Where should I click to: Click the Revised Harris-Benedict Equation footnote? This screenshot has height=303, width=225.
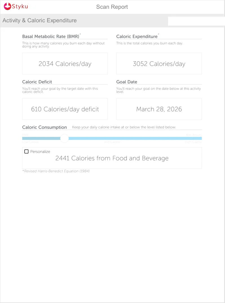click(56, 171)
